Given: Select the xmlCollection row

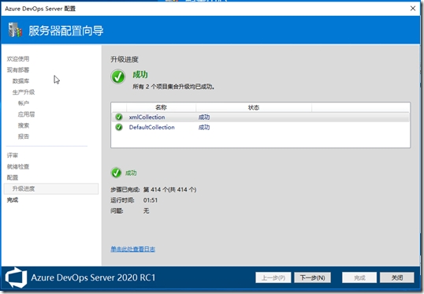Looking at the screenshot, I should (x=260, y=117).
